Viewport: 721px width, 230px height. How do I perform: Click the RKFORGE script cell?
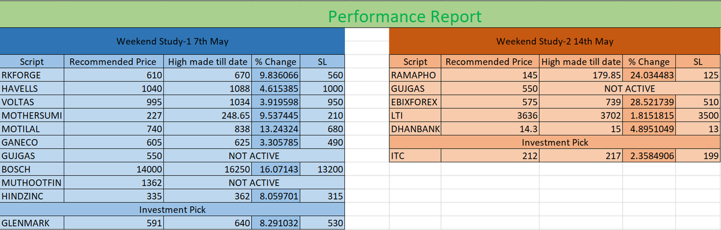click(x=31, y=76)
